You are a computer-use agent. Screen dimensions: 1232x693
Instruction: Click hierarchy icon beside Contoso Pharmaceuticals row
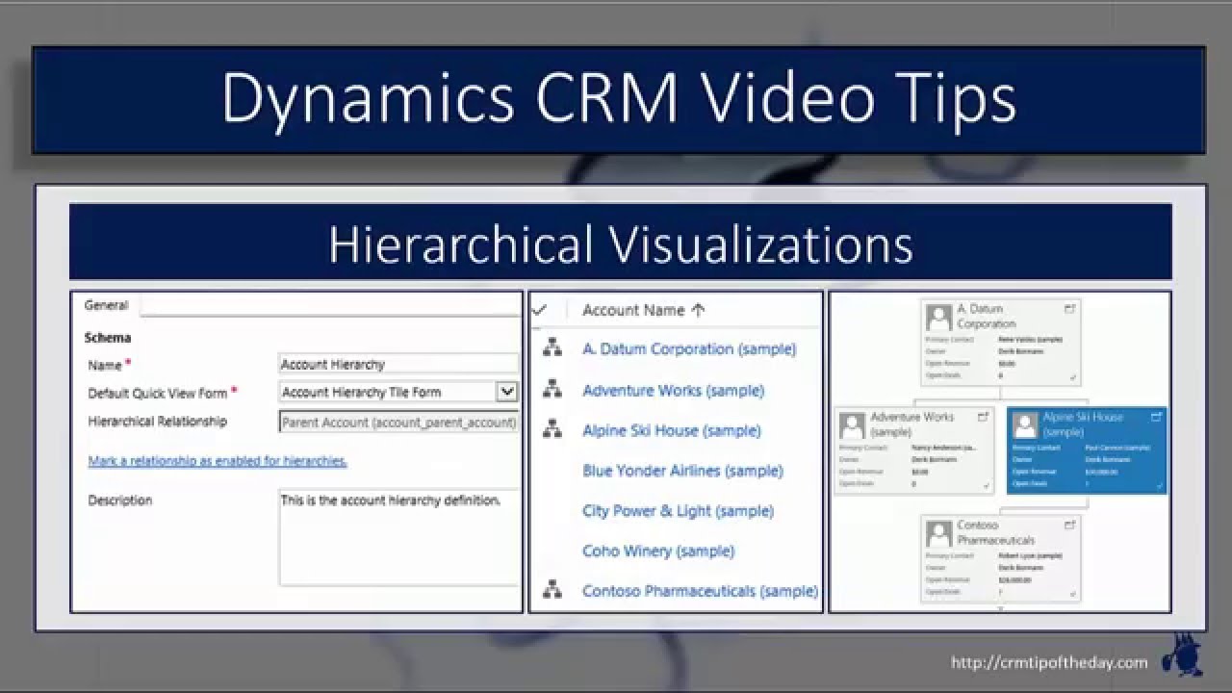coord(552,590)
